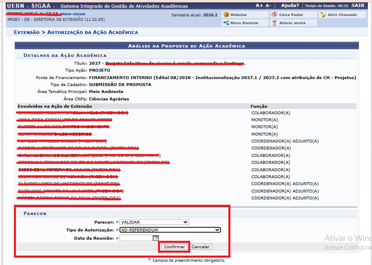This screenshot has height=265, width=372.
Task: Click the Função column header
Action: click(x=259, y=106)
